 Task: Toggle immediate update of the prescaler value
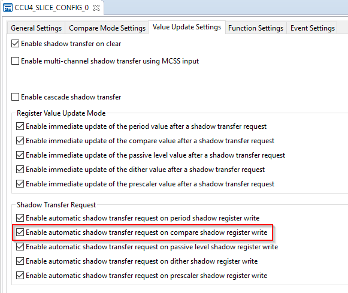pos(20,184)
